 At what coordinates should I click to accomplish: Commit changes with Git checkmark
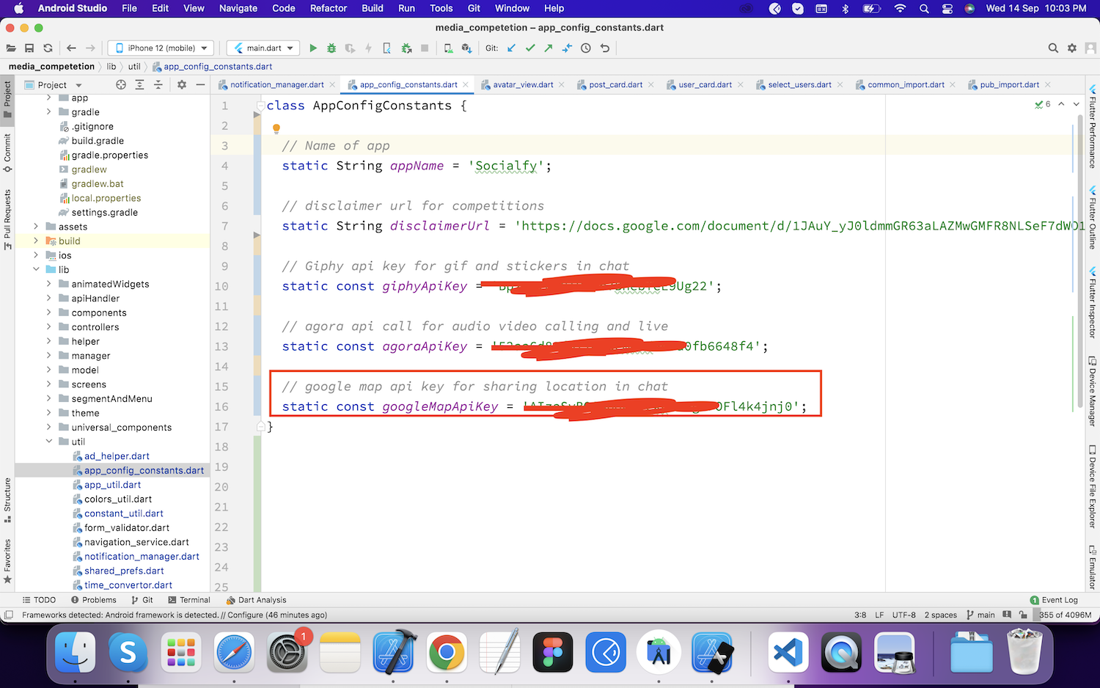pos(530,48)
